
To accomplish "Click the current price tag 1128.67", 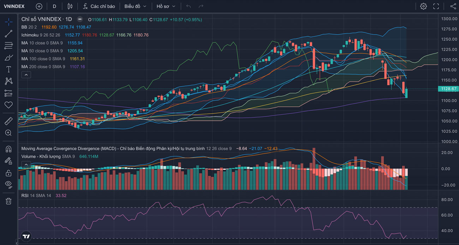I will coord(448,89).
